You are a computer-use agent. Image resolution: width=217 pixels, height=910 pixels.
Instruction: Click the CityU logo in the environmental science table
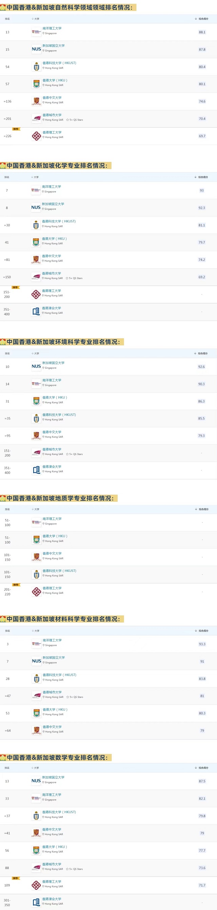[x=36, y=453]
